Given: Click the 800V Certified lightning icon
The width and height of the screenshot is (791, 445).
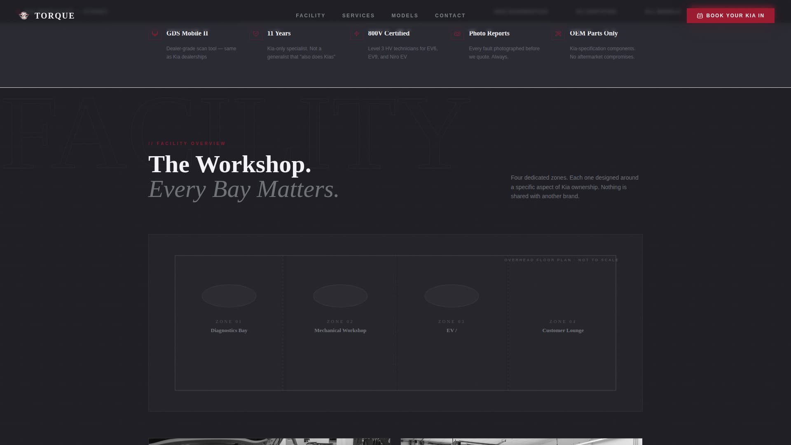Looking at the screenshot, I should click(x=357, y=34).
